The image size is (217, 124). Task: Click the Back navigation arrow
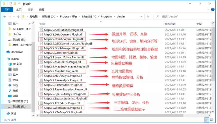pyautogui.click(x=5, y=16)
